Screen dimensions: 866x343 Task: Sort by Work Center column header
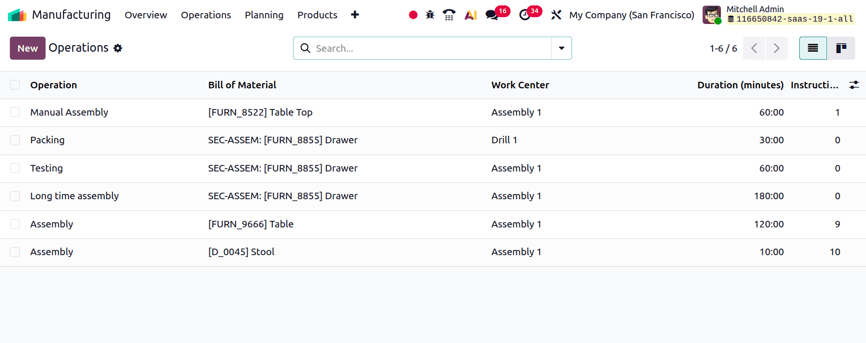(520, 85)
